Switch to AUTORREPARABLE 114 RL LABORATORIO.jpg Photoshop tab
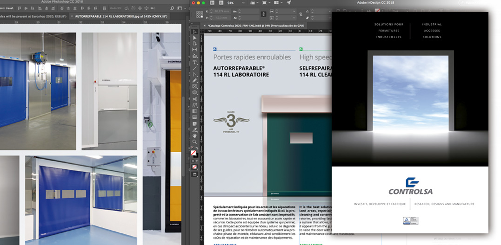Viewport: 501px width, 245px height. tap(121, 16)
